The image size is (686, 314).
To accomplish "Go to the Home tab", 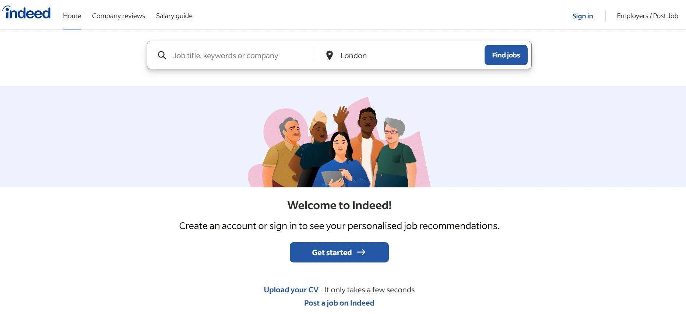I will [x=72, y=16].
